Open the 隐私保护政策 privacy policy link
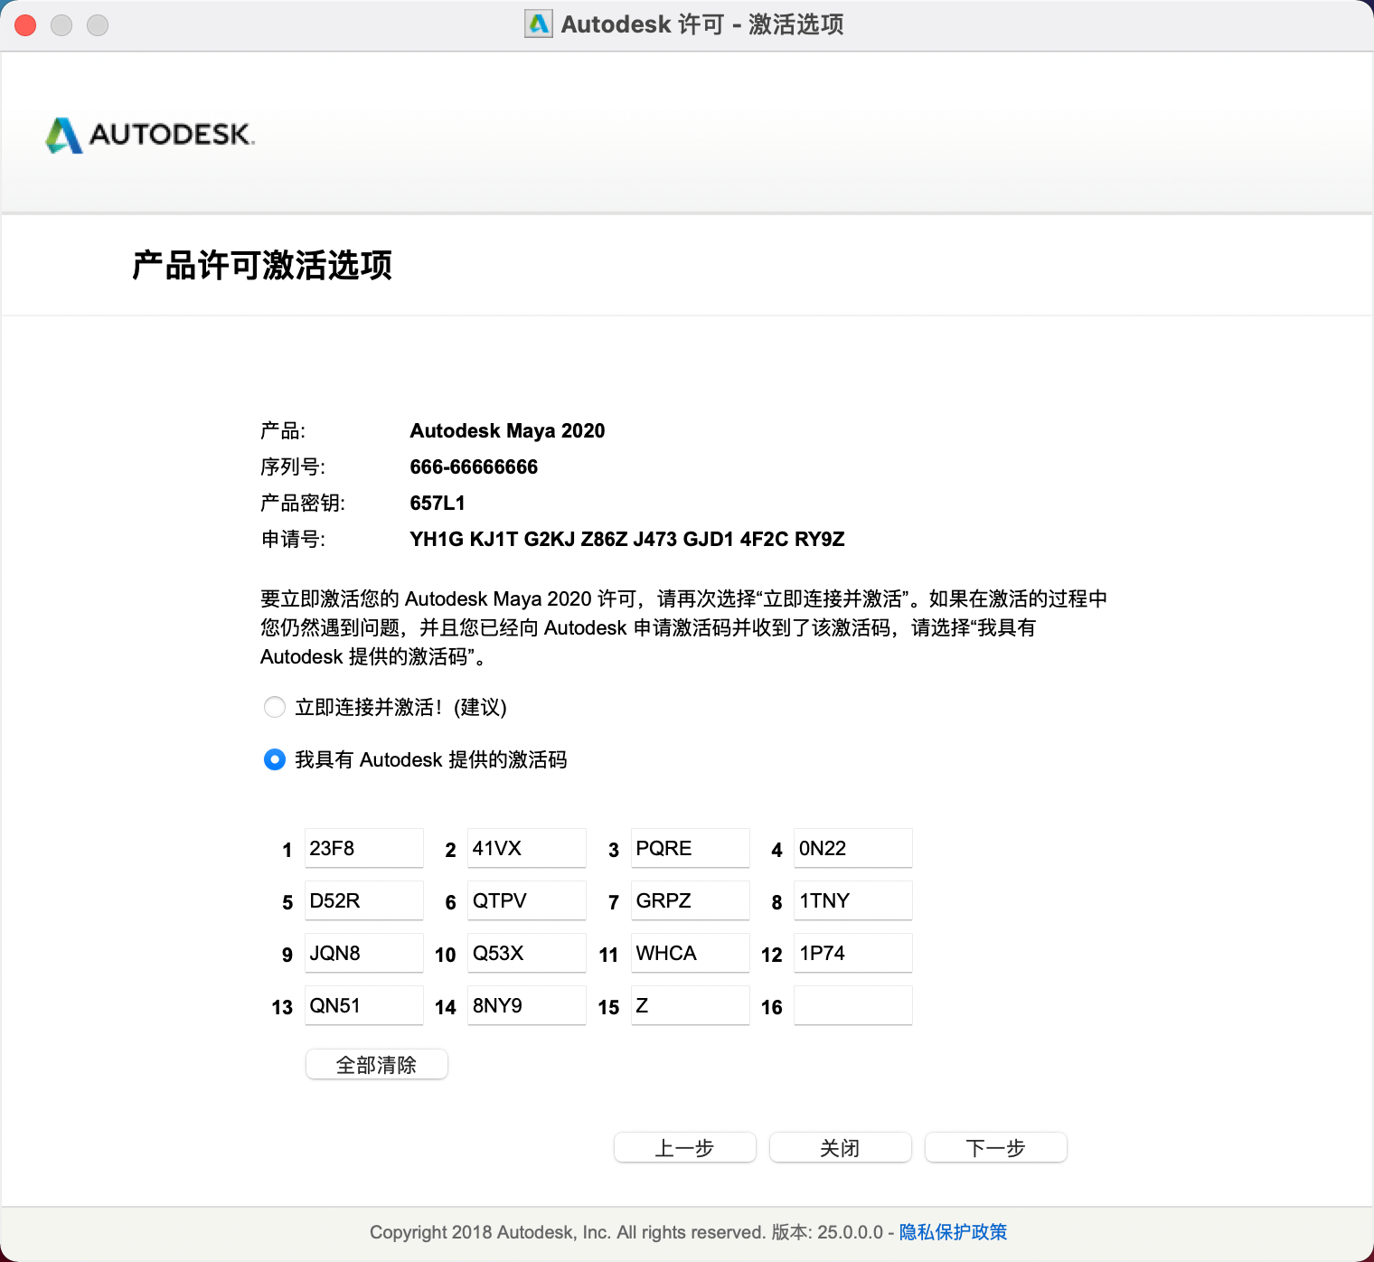 pyautogui.click(x=953, y=1232)
